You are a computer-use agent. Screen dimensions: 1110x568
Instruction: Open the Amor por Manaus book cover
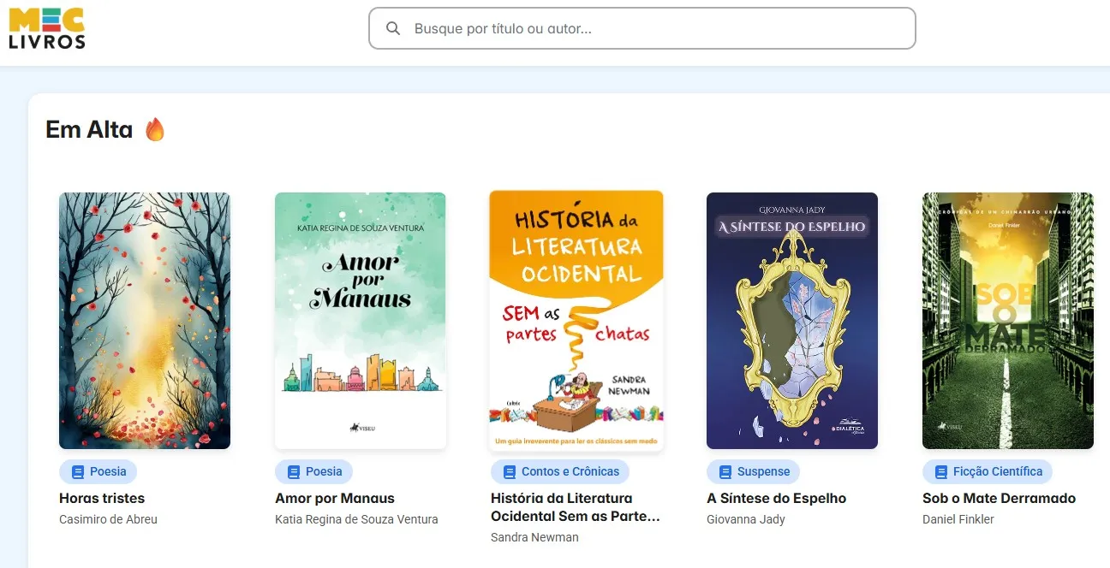click(361, 321)
